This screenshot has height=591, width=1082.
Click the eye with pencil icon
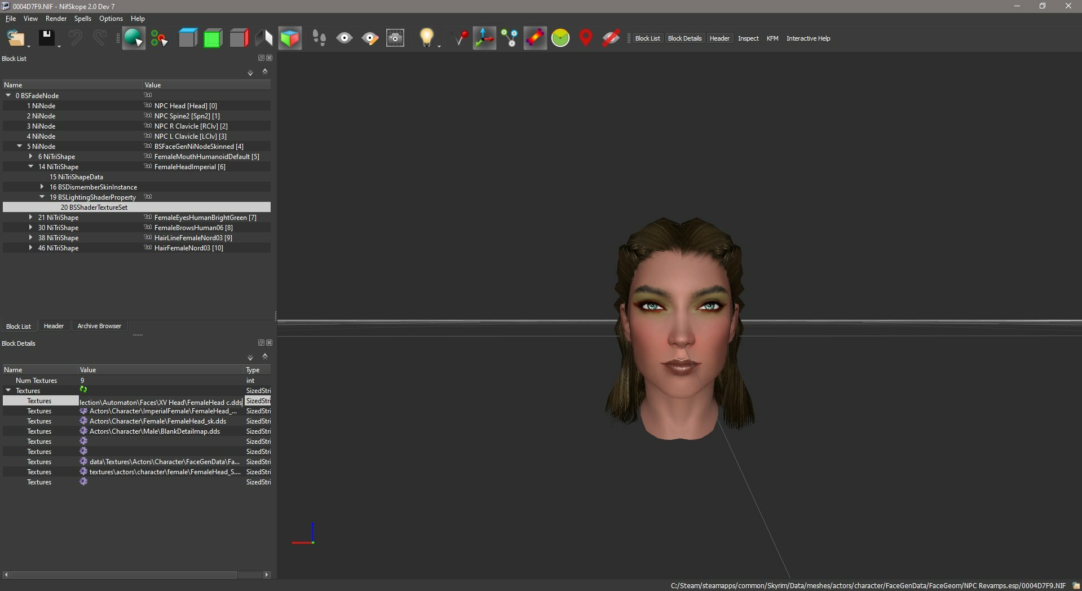click(x=370, y=38)
